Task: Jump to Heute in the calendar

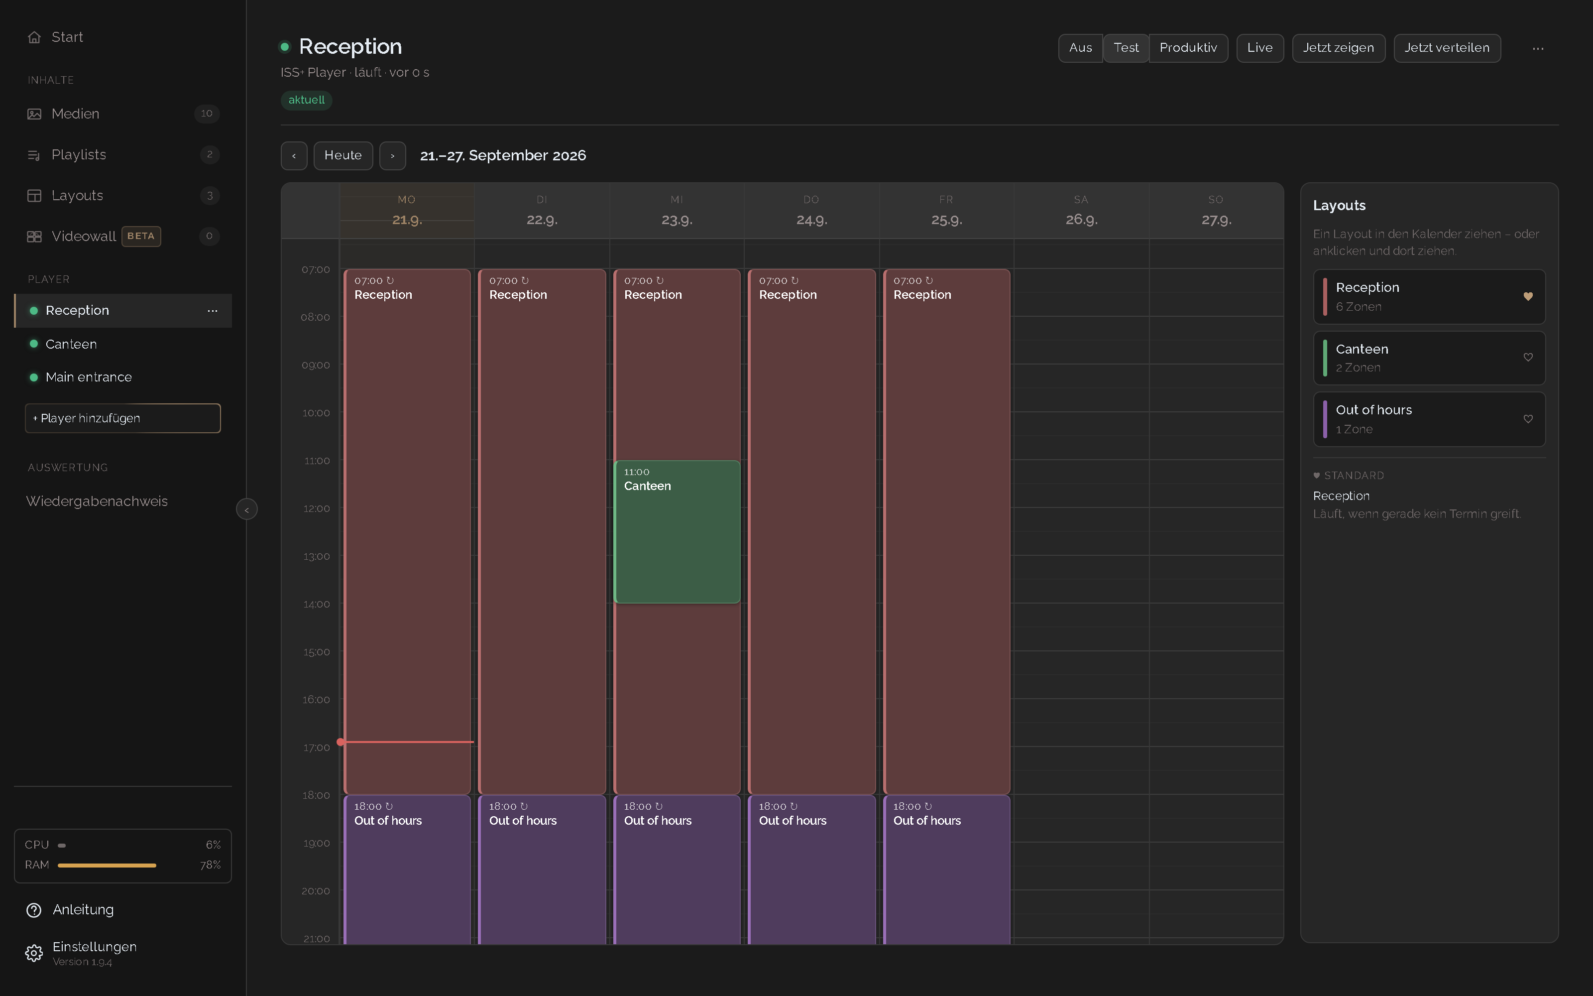Action: pyautogui.click(x=343, y=156)
